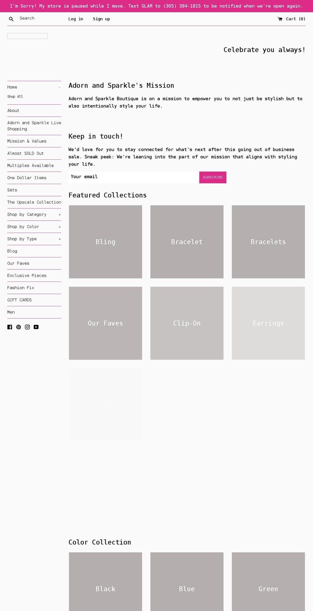
Task: Open the Bling collection thumbnail
Action: (x=105, y=242)
